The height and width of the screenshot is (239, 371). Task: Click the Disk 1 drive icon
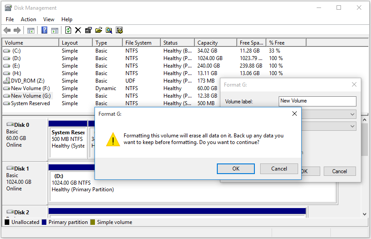10,168
